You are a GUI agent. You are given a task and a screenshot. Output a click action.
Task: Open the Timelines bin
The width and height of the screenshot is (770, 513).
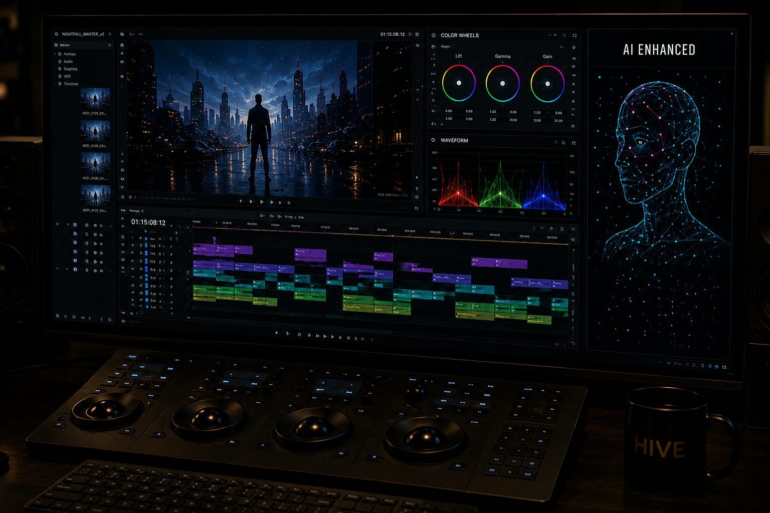tap(68, 84)
